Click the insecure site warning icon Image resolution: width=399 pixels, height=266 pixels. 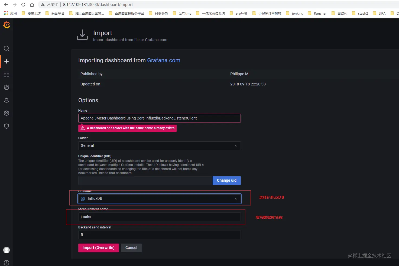click(x=43, y=5)
